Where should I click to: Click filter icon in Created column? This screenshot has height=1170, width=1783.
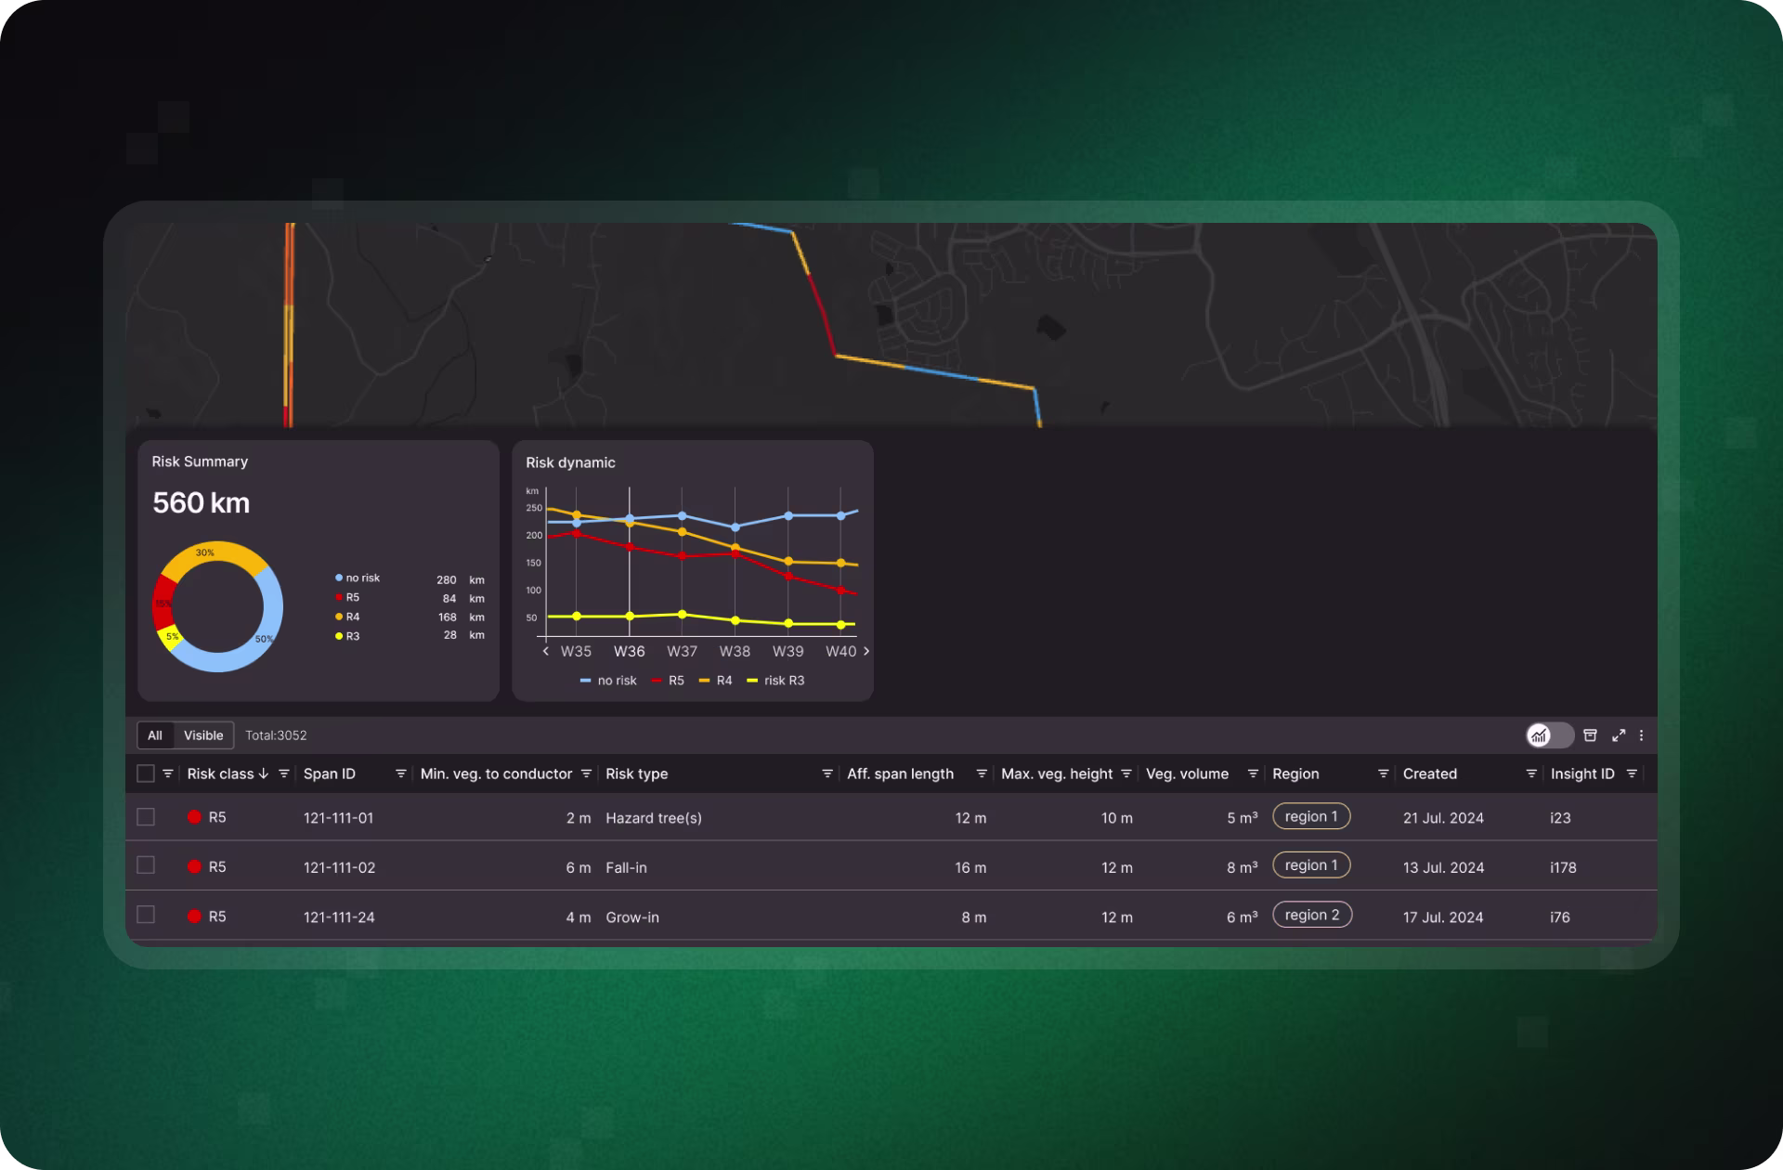pyautogui.click(x=1531, y=773)
